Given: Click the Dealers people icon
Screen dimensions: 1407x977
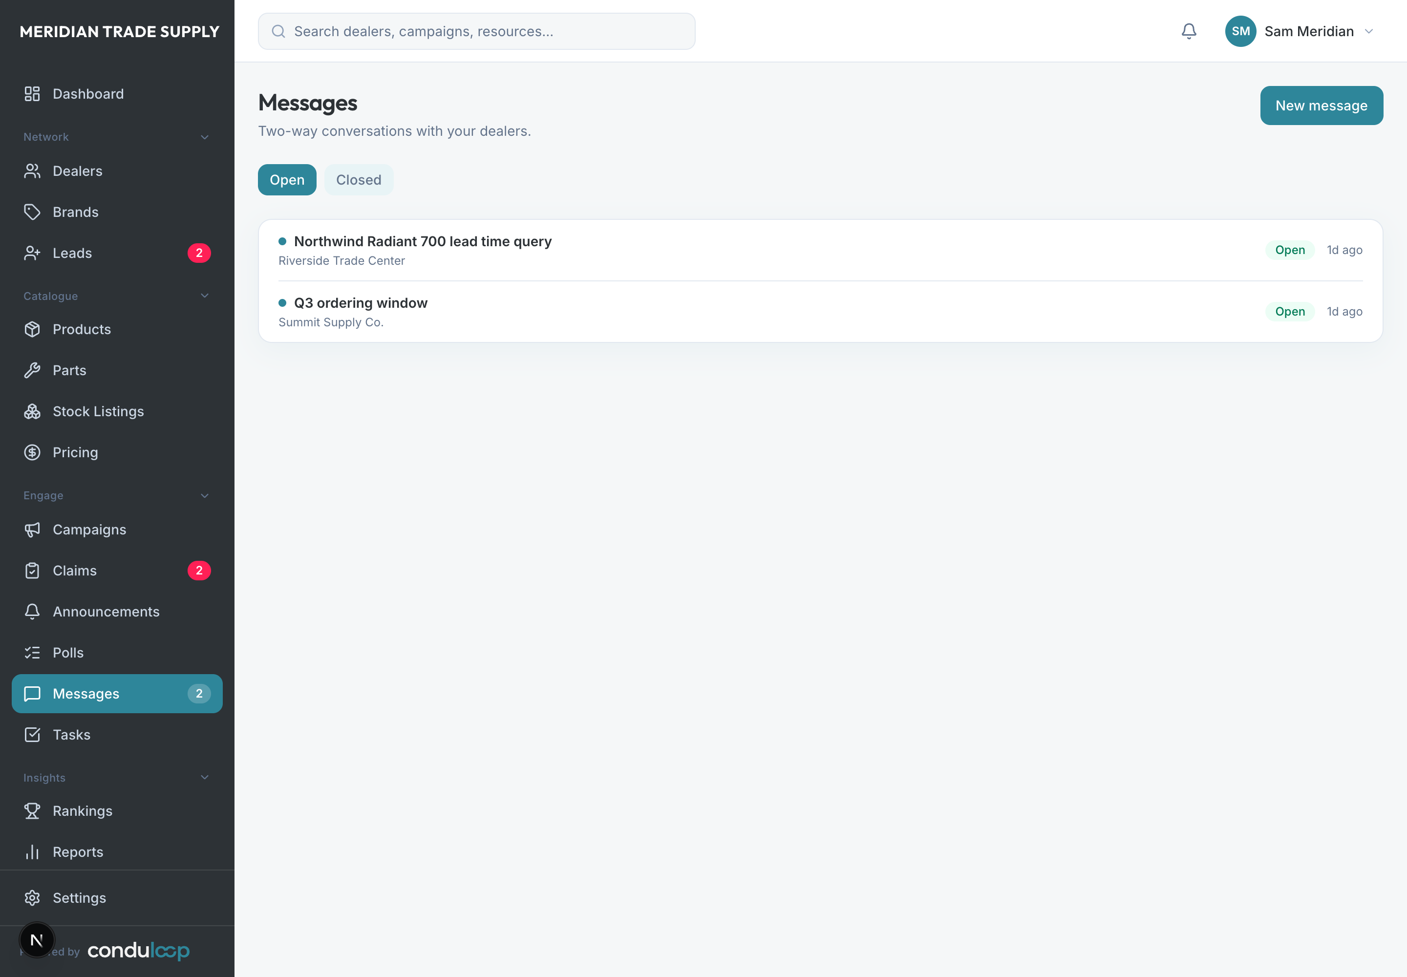Looking at the screenshot, I should pos(32,171).
